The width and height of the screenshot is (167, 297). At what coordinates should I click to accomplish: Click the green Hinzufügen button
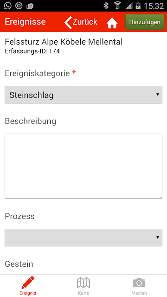tap(145, 22)
